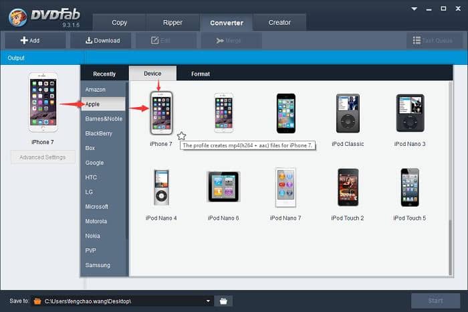Choose Samsung in the brand list
Image resolution: width=468 pixels, height=312 pixels.
[x=103, y=265]
